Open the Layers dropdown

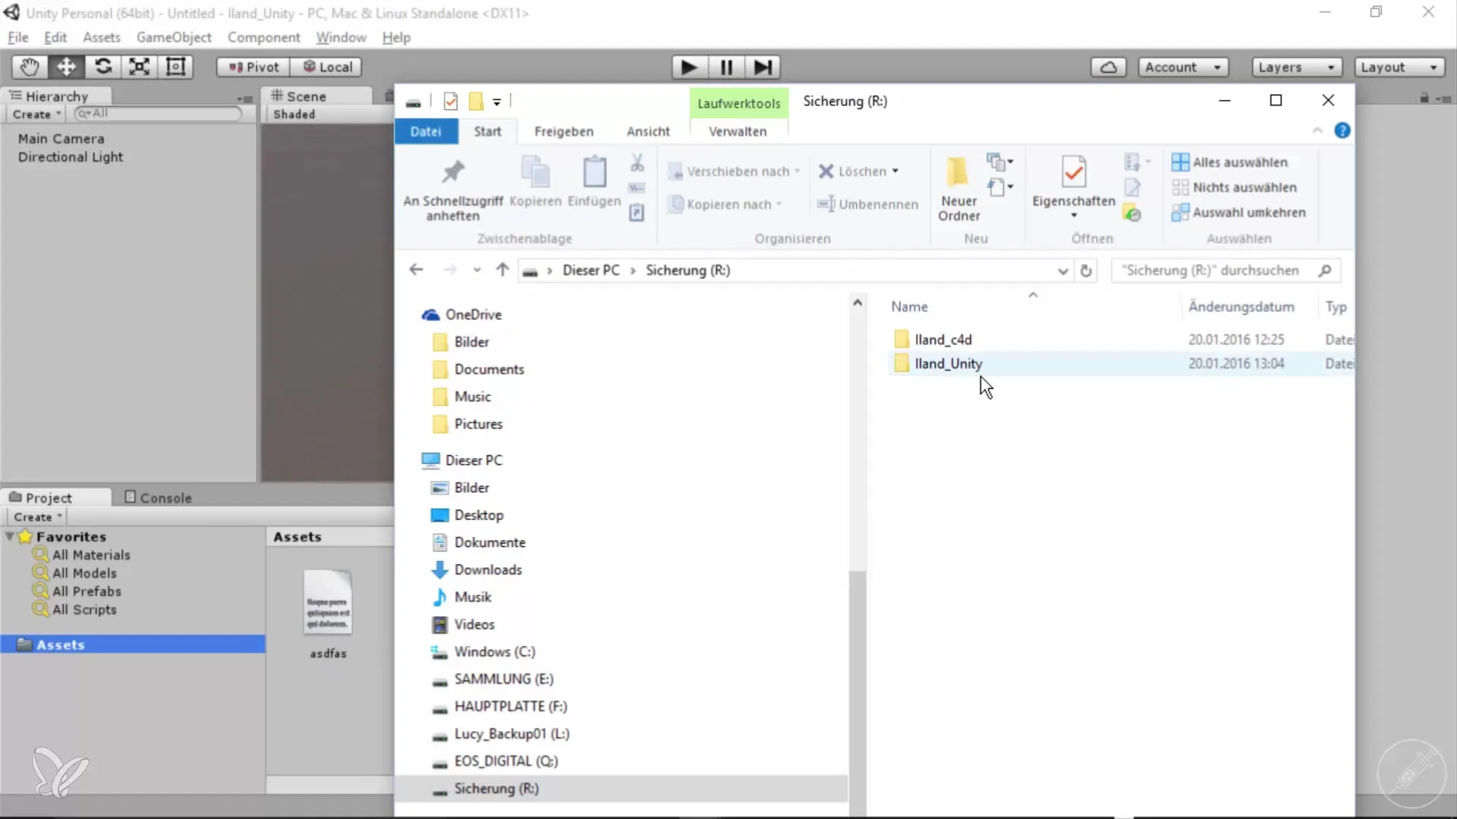pos(1296,67)
